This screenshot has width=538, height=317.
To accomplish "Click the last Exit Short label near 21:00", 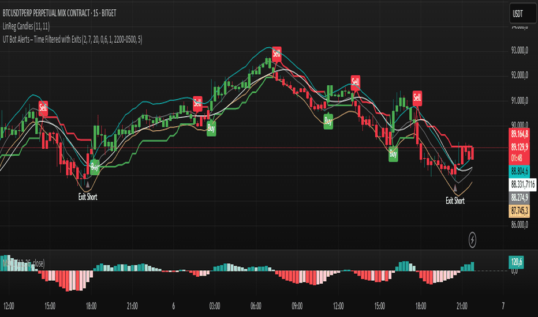I will coord(455,201).
